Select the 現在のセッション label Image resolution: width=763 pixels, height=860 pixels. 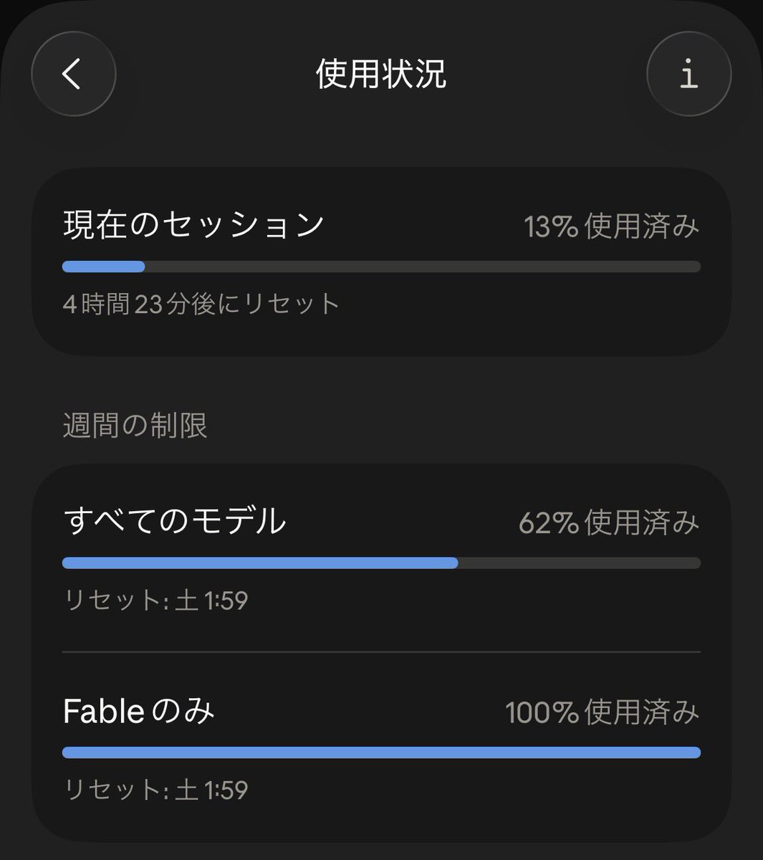pos(194,225)
